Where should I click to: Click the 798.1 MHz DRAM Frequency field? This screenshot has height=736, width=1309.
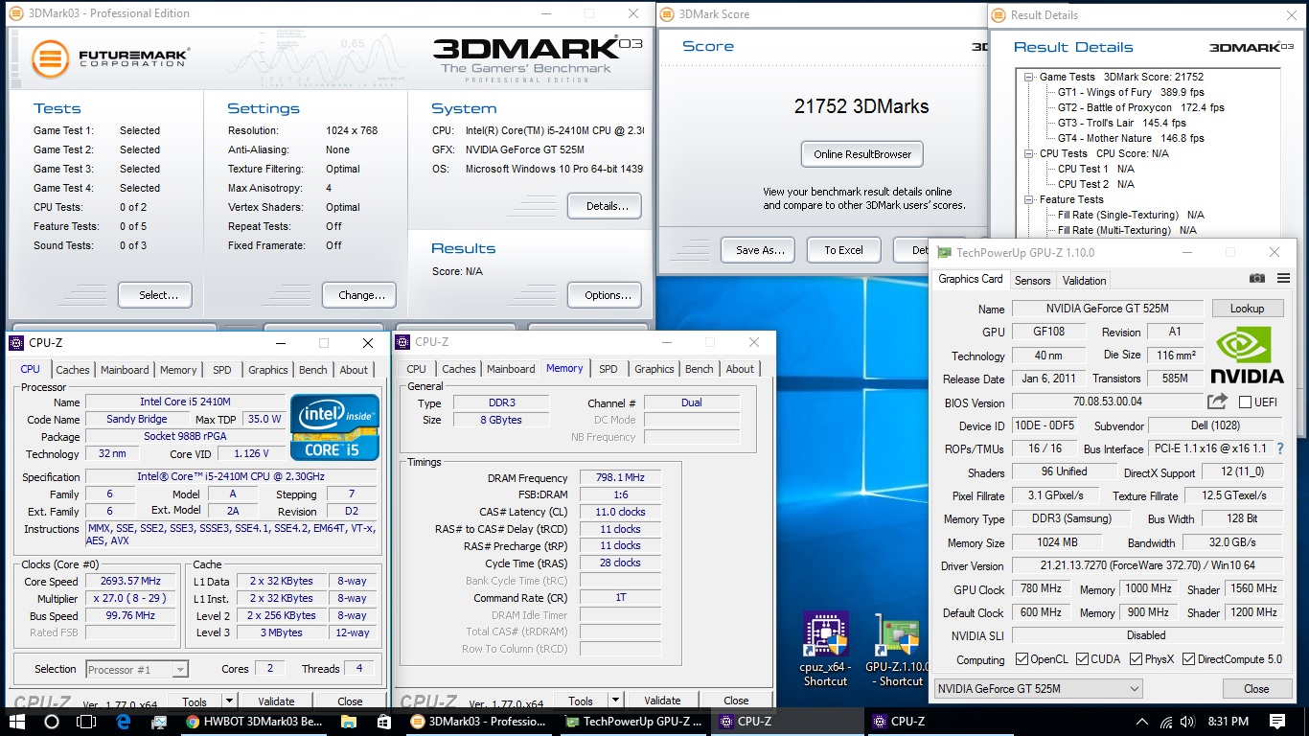coord(619,477)
